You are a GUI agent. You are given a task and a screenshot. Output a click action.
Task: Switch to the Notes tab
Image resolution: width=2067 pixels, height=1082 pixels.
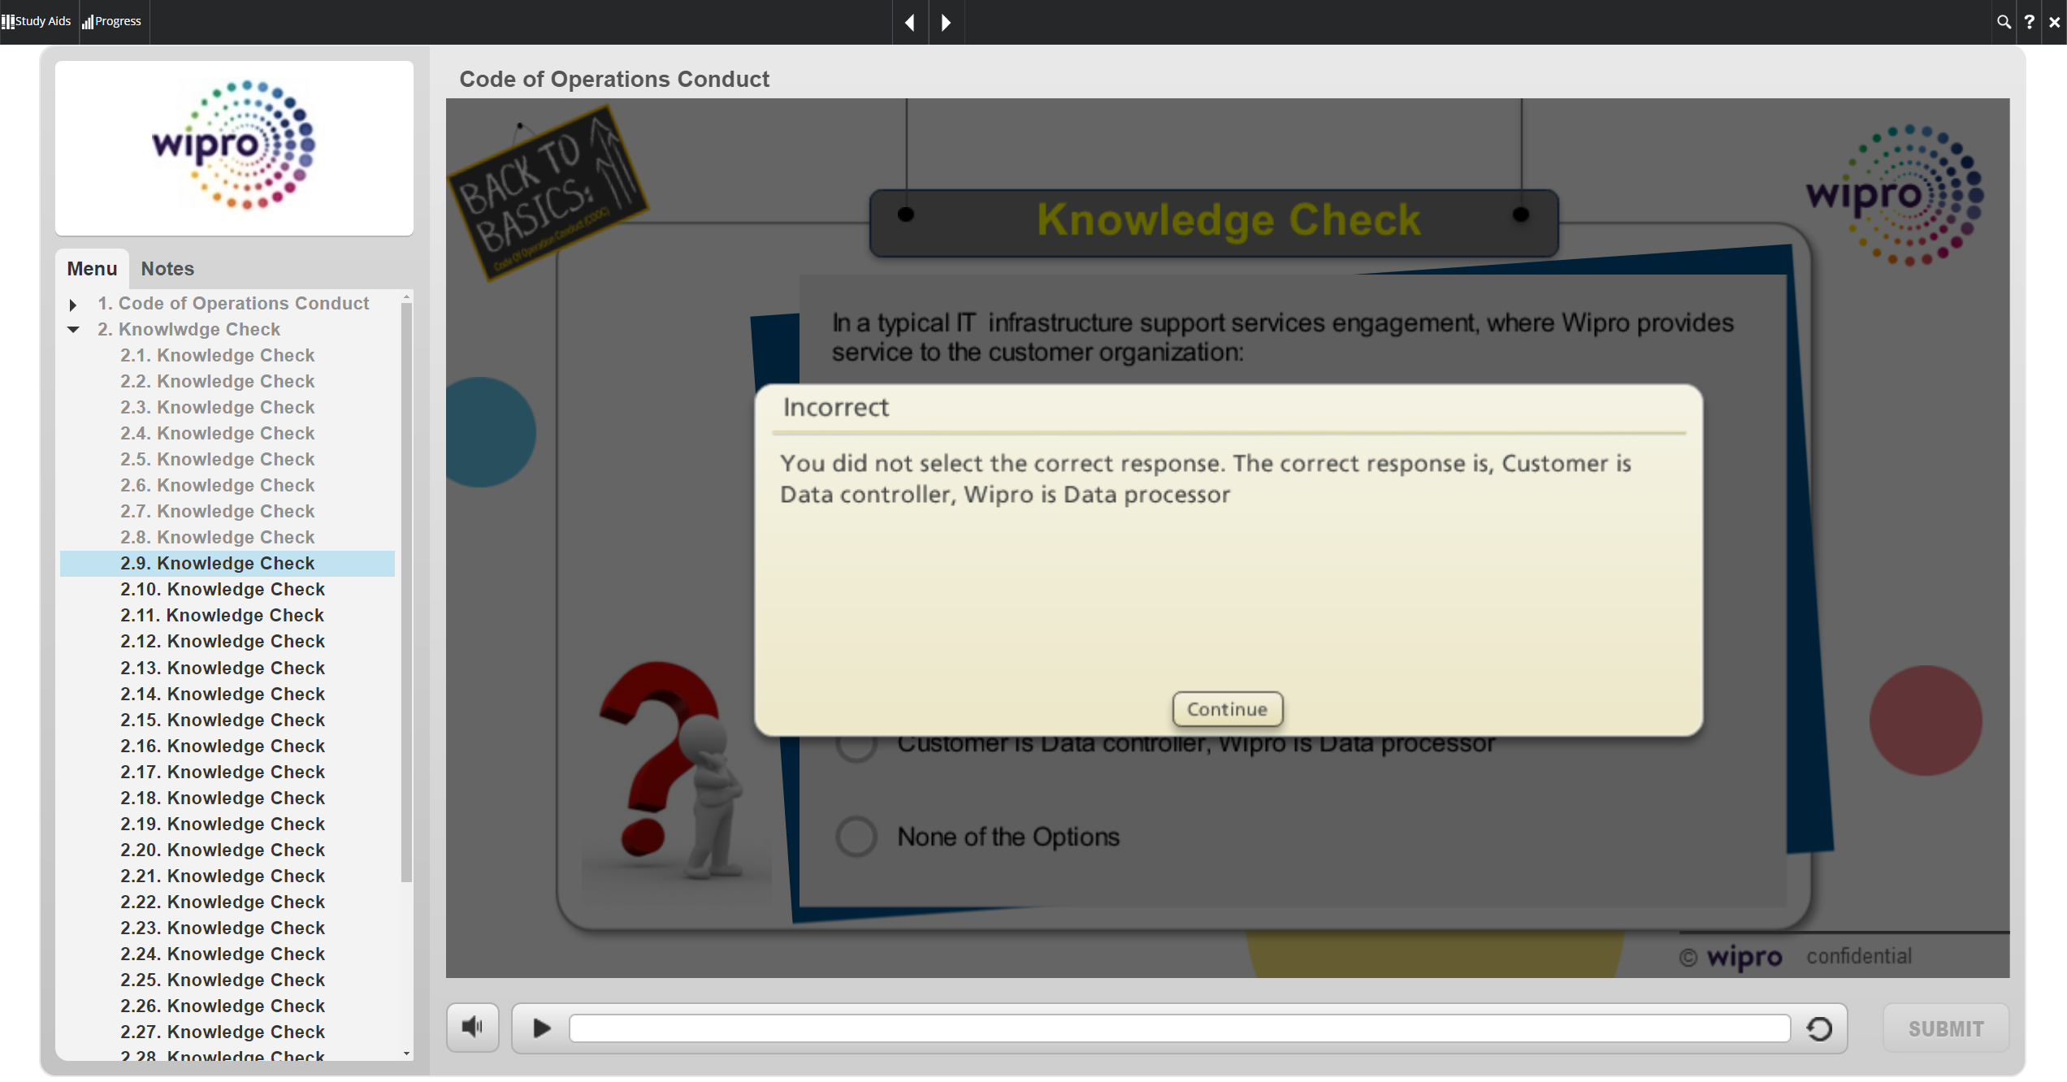(167, 269)
